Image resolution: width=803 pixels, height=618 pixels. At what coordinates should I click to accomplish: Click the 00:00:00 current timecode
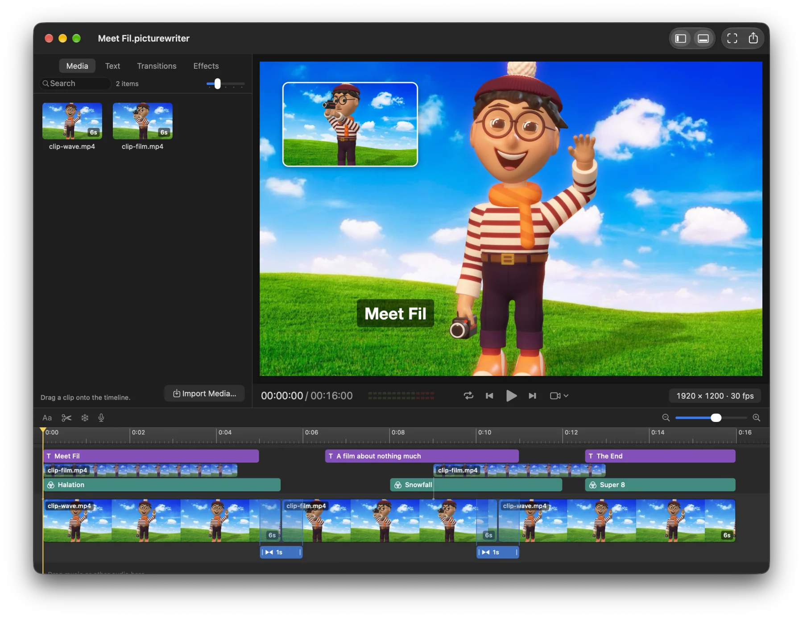pyautogui.click(x=282, y=396)
